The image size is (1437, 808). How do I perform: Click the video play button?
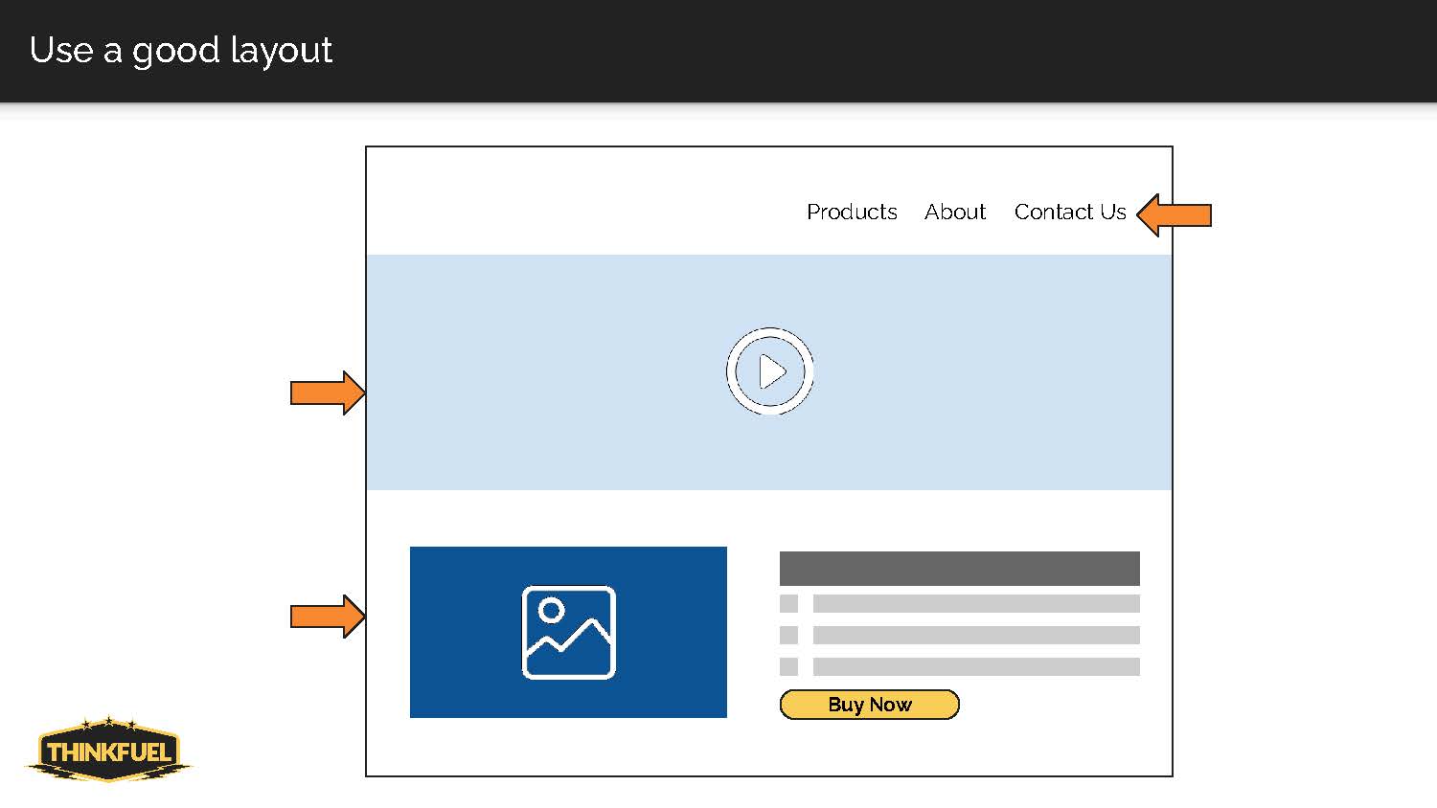tap(769, 371)
